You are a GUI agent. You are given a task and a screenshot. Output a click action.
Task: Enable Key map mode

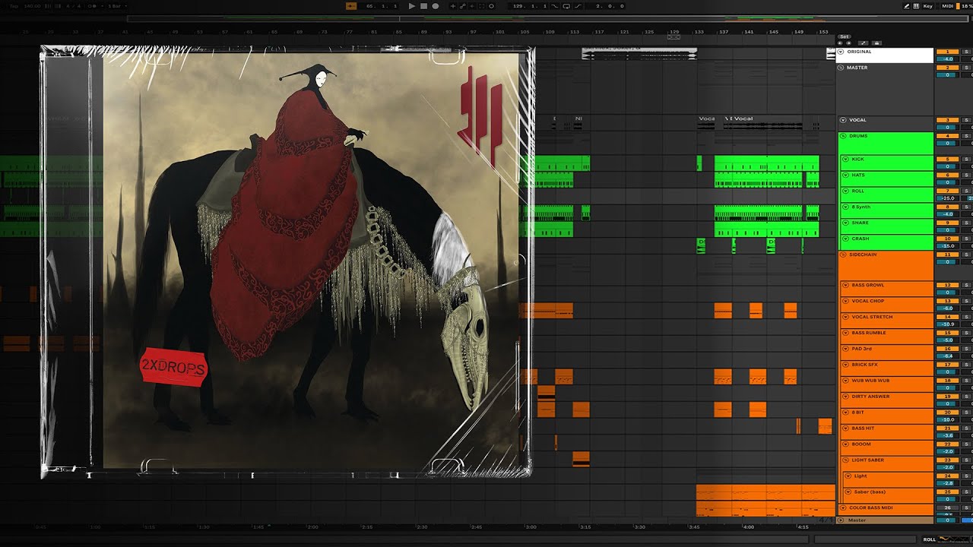click(x=927, y=6)
